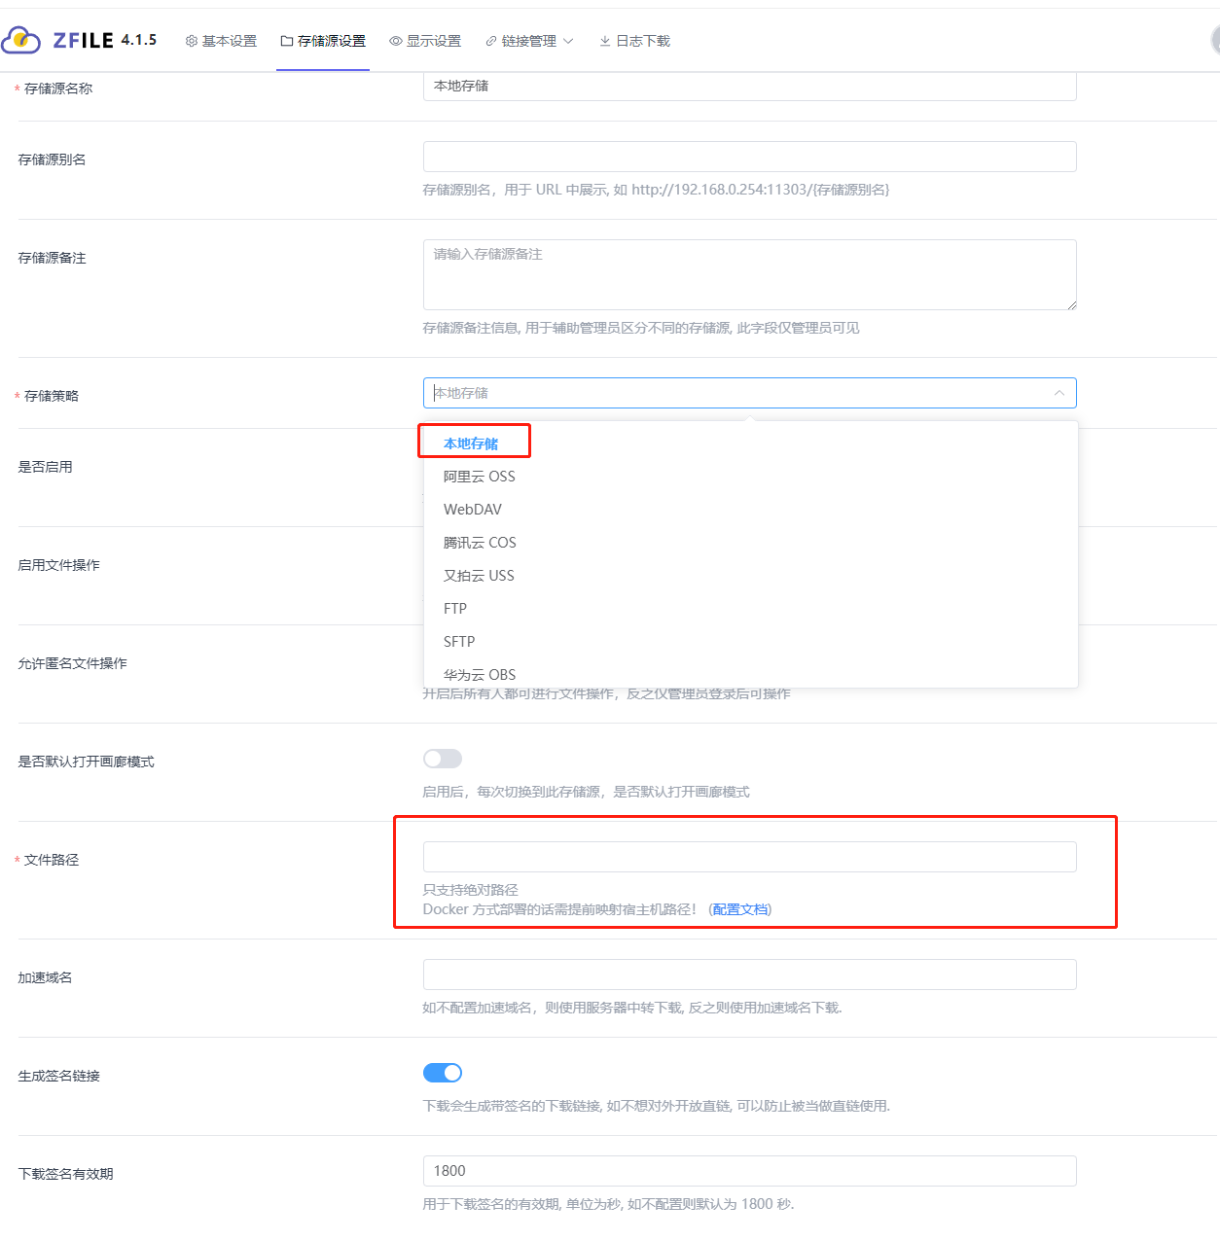Viewport: 1220px width, 1241px height.
Task: Pick 腾讯云 COS storage strategy
Action: (480, 543)
